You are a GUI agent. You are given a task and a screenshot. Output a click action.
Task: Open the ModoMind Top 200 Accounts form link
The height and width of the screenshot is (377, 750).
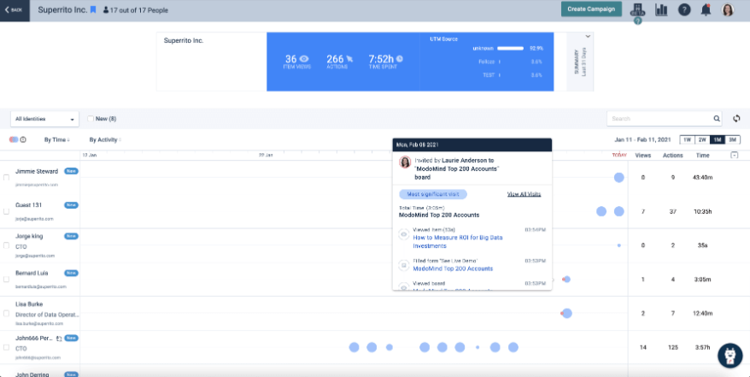click(453, 269)
